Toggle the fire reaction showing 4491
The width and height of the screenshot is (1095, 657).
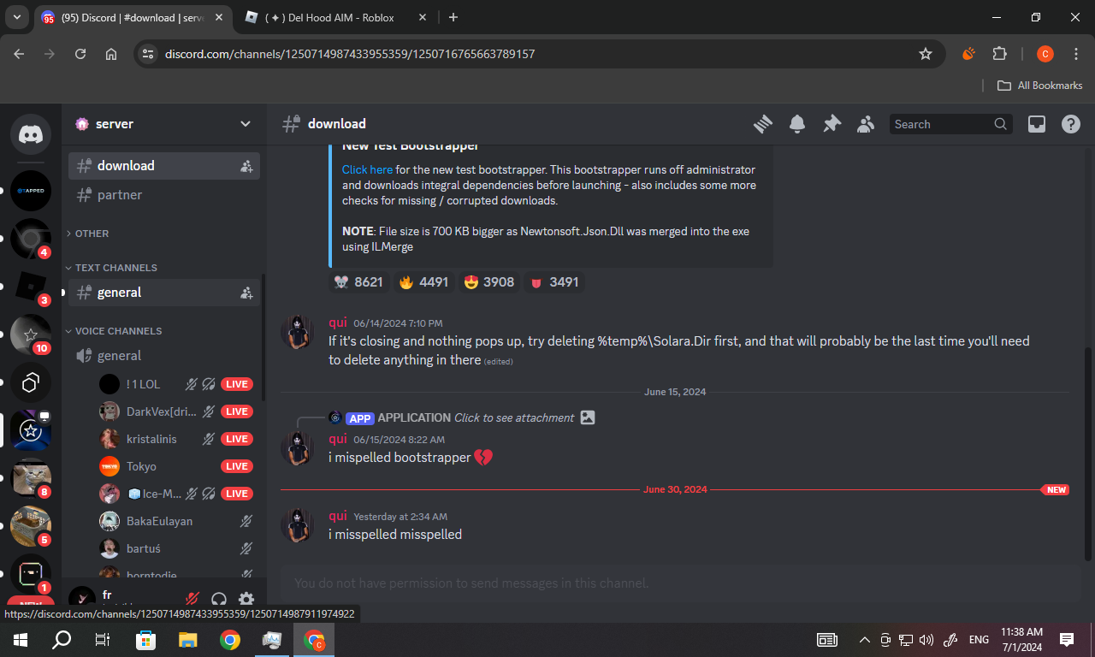tap(423, 282)
